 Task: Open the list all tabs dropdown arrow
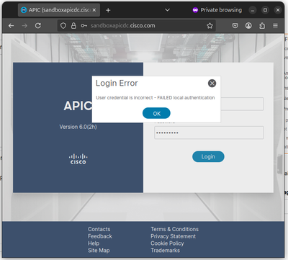(x=168, y=10)
